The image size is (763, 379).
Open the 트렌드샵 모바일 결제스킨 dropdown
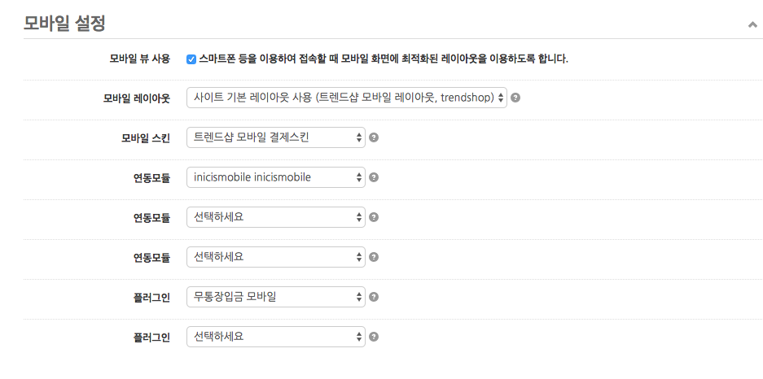(275, 137)
